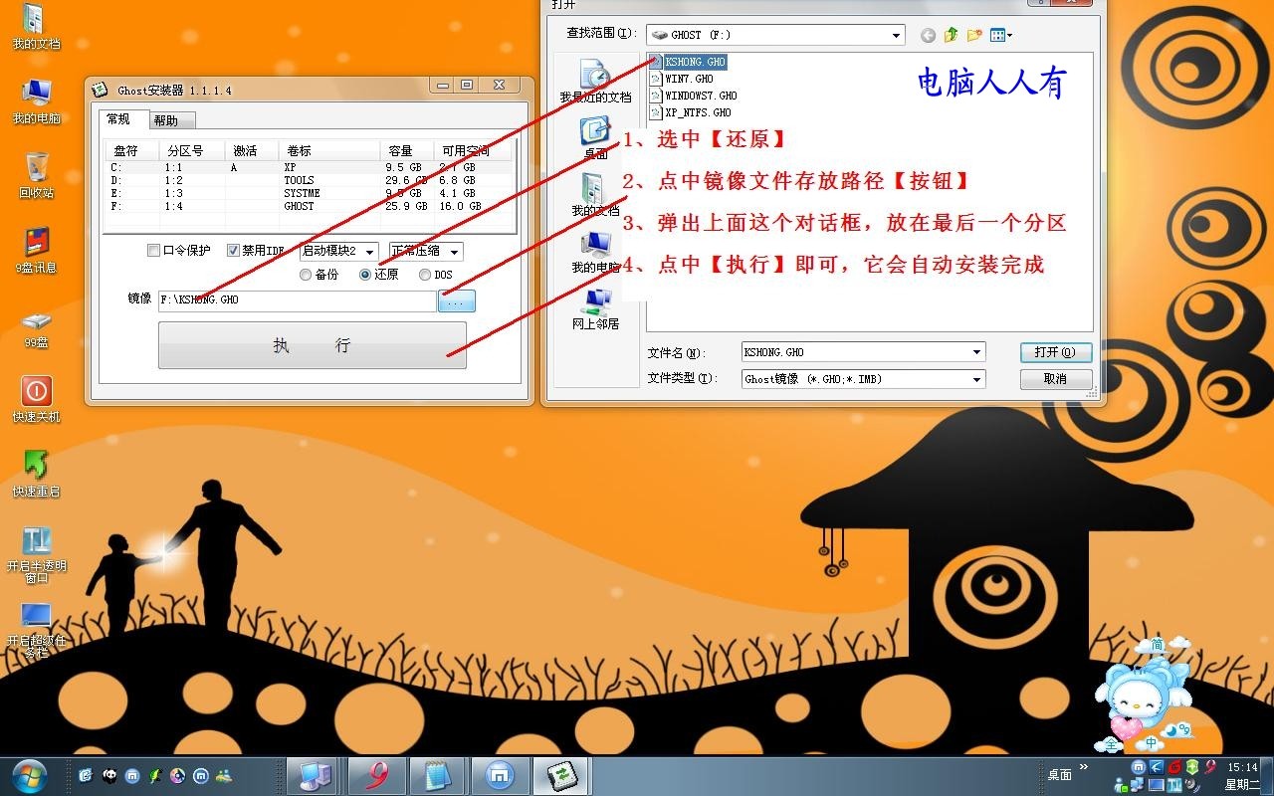
Task: Go to 我的文档 in places bar
Action: [x=595, y=195]
